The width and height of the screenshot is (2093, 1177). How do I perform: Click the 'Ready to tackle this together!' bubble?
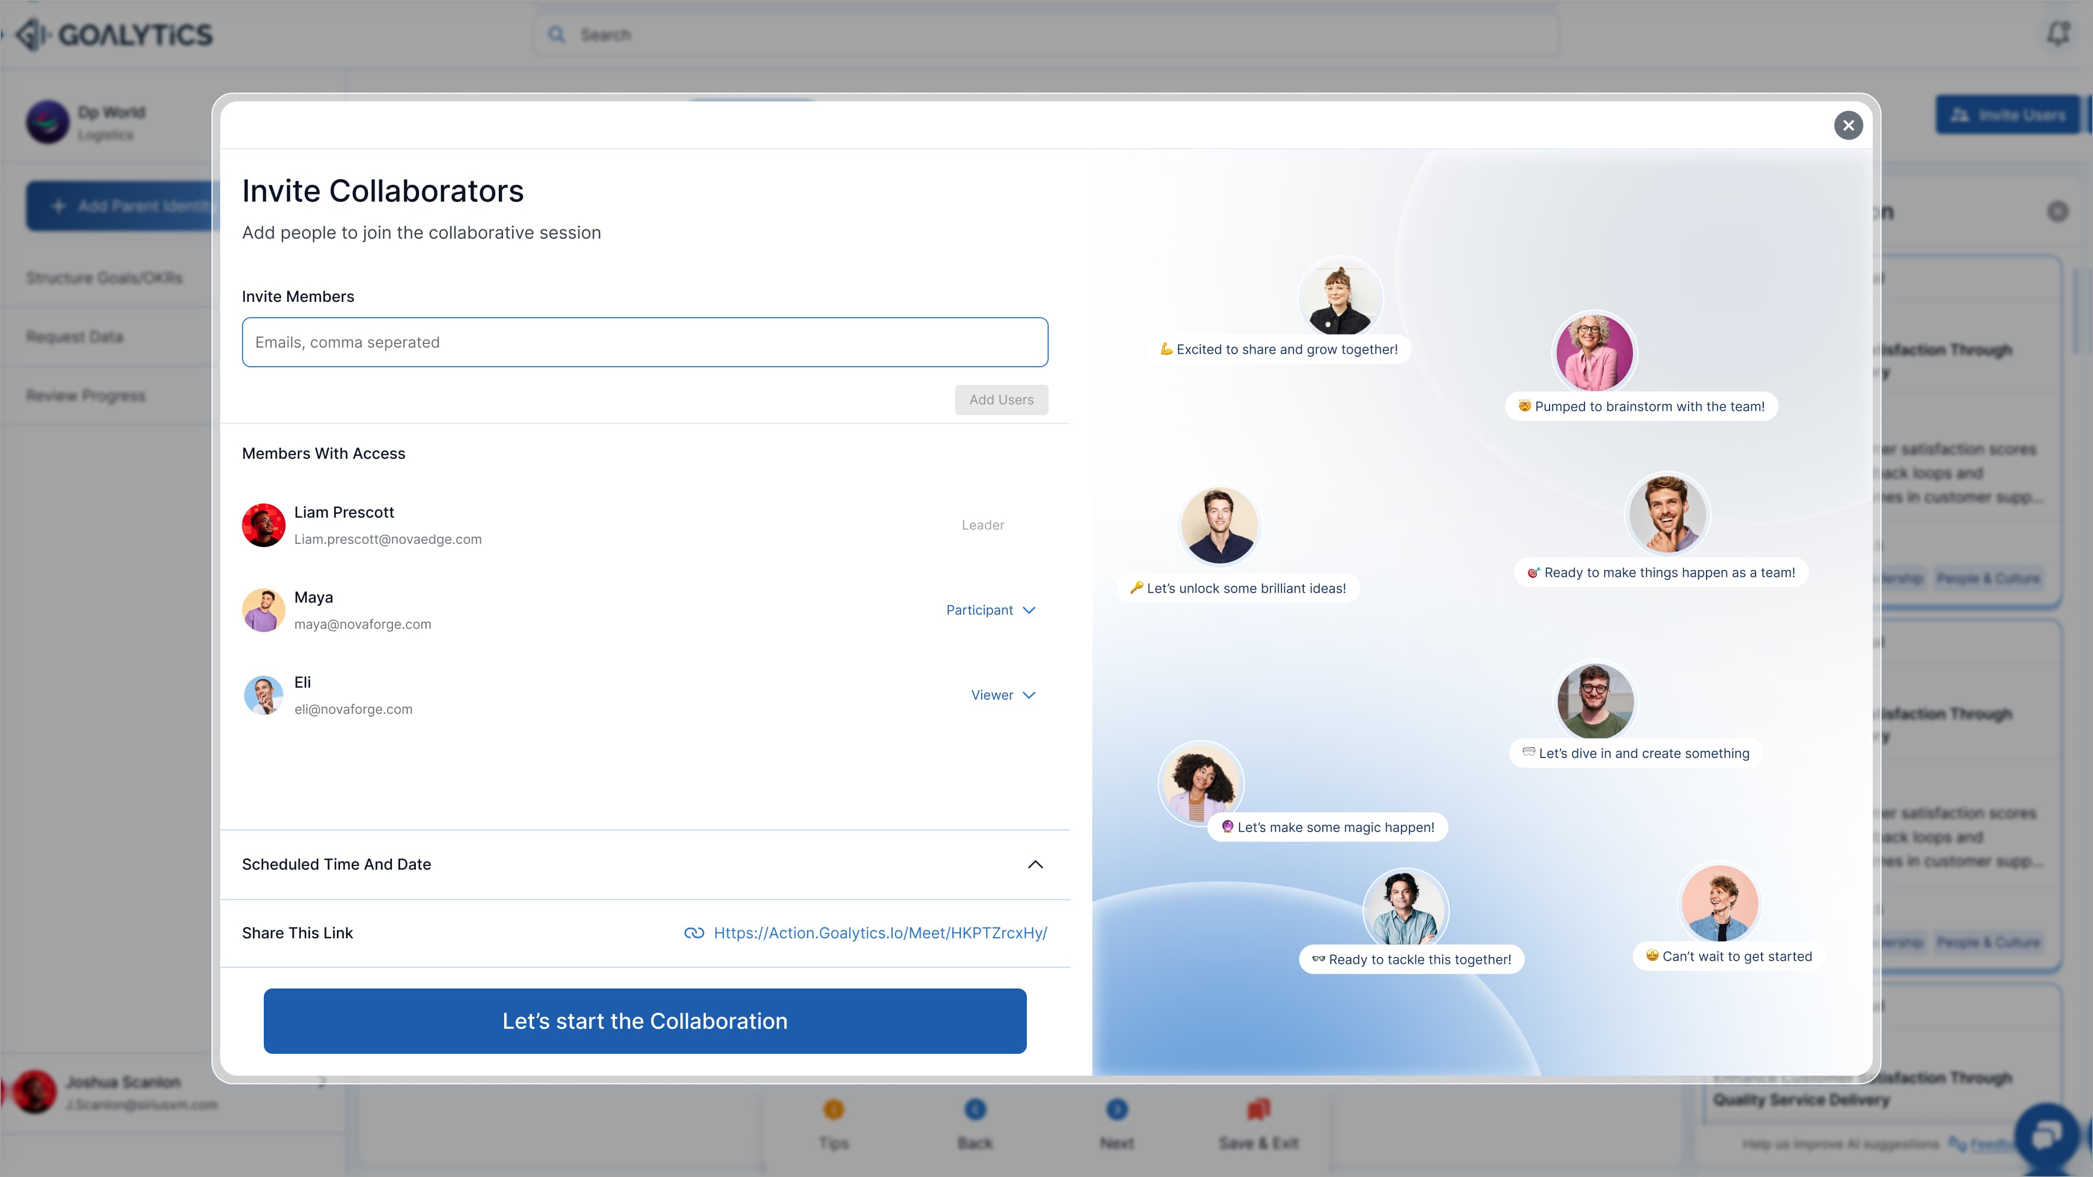[1411, 959]
